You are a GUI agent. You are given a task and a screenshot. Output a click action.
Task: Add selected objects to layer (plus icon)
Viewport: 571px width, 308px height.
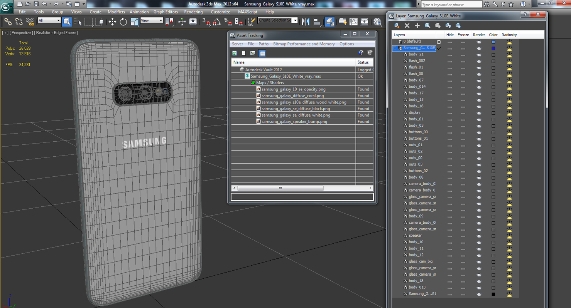click(x=417, y=25)
